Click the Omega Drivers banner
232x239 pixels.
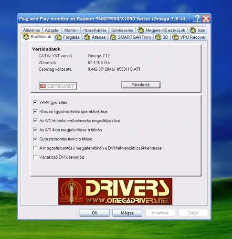coord(115,191)
